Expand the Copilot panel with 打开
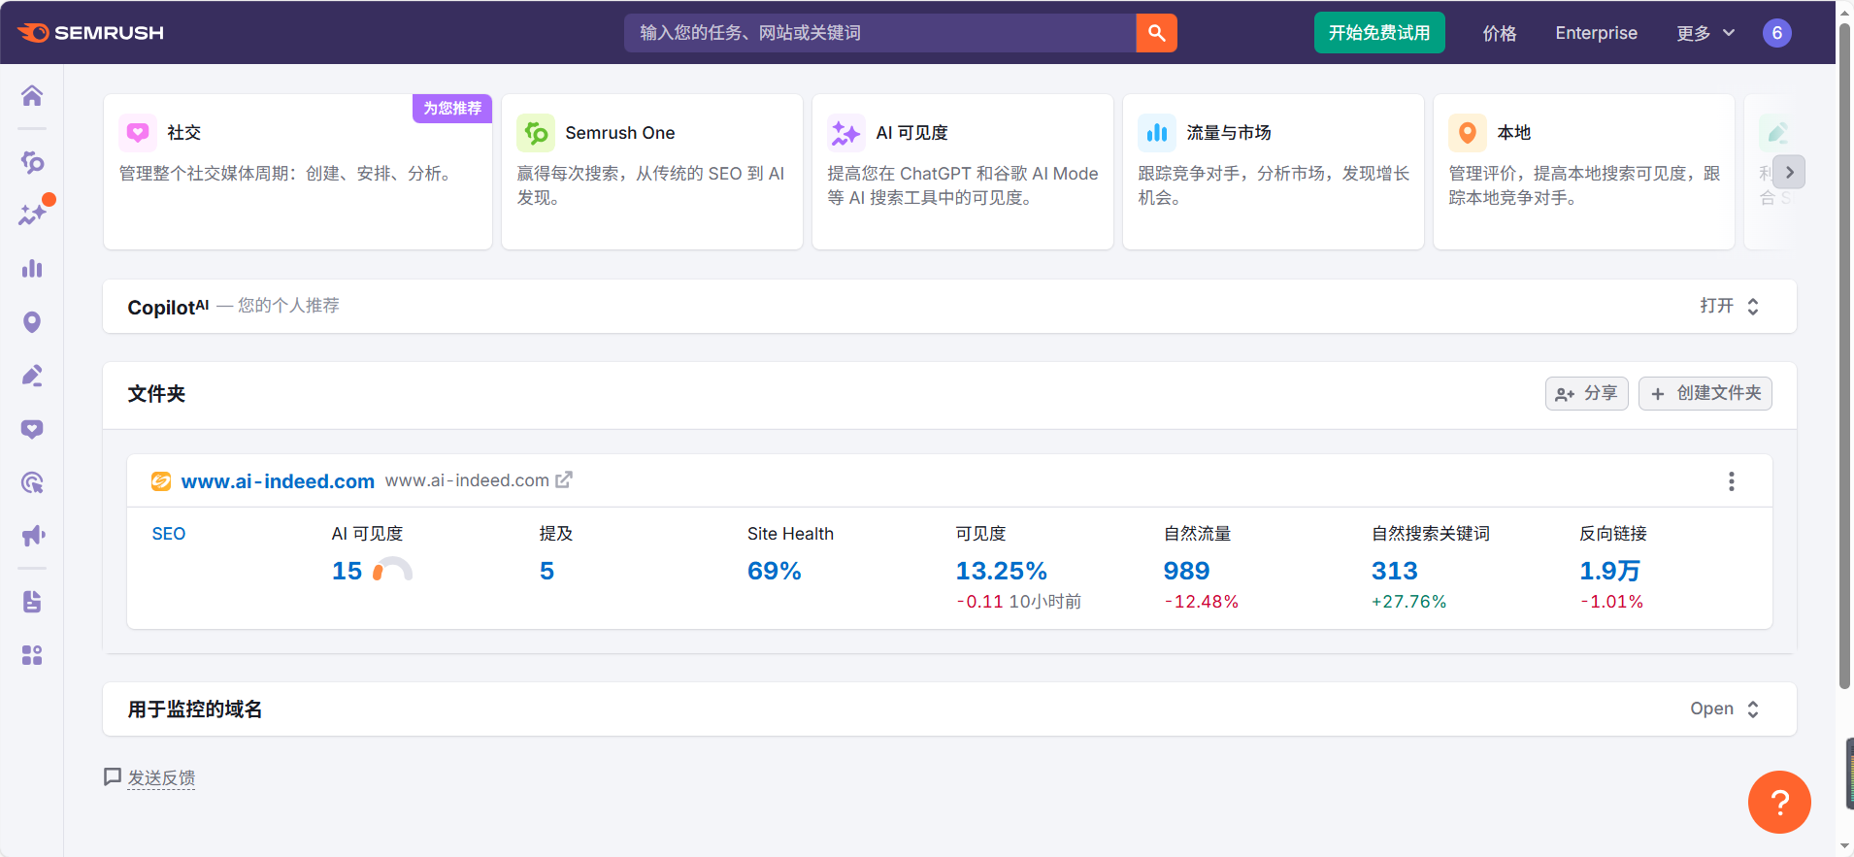Viewport: 1854px width, 857px height. point(1729,307)
